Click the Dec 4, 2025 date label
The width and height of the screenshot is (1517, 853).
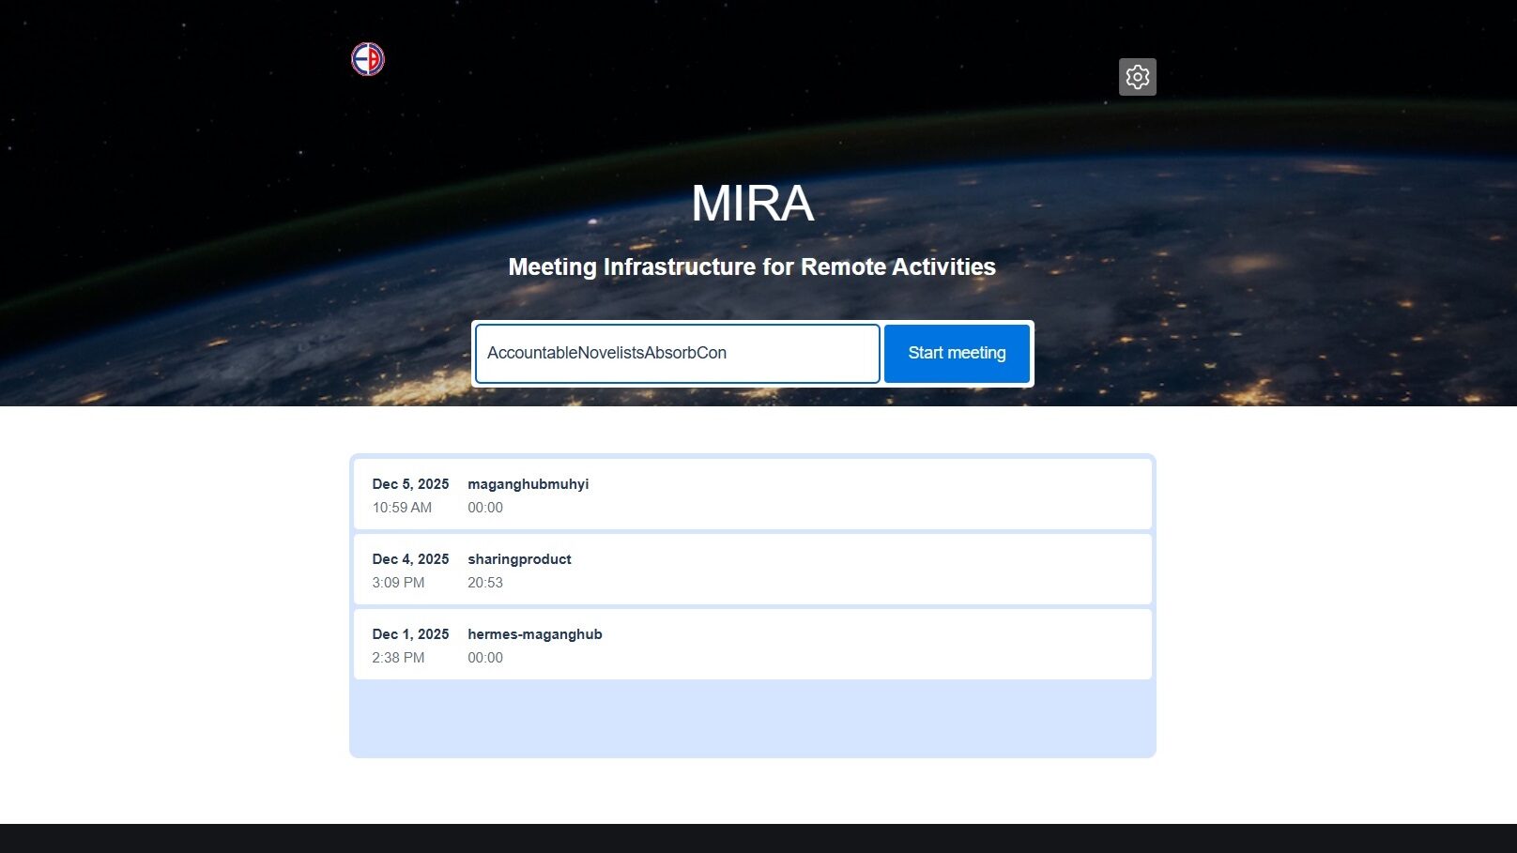[x=410, y=559]
